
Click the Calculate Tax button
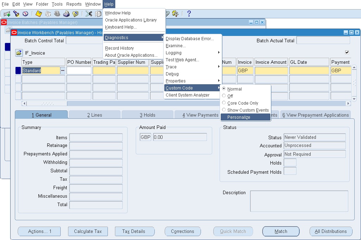[88, 231]
